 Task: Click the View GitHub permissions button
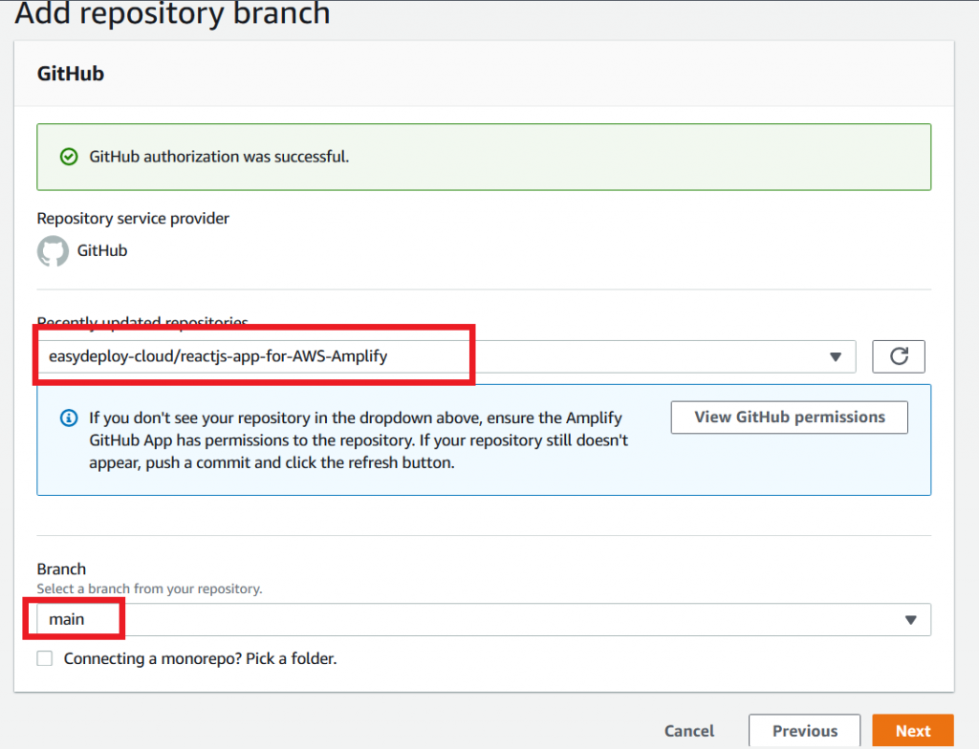point(789,417)
